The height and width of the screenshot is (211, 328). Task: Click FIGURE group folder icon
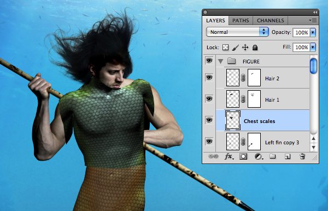pos(232,61)
